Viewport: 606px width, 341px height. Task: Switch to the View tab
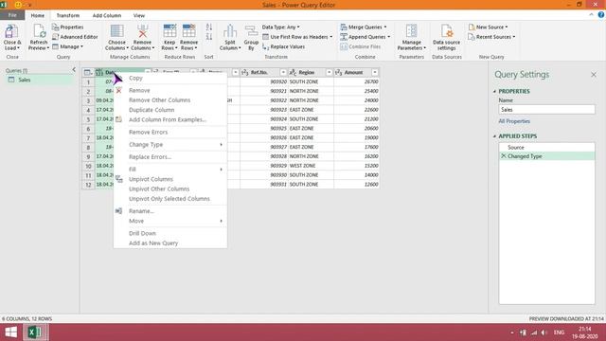pos(139,15)
